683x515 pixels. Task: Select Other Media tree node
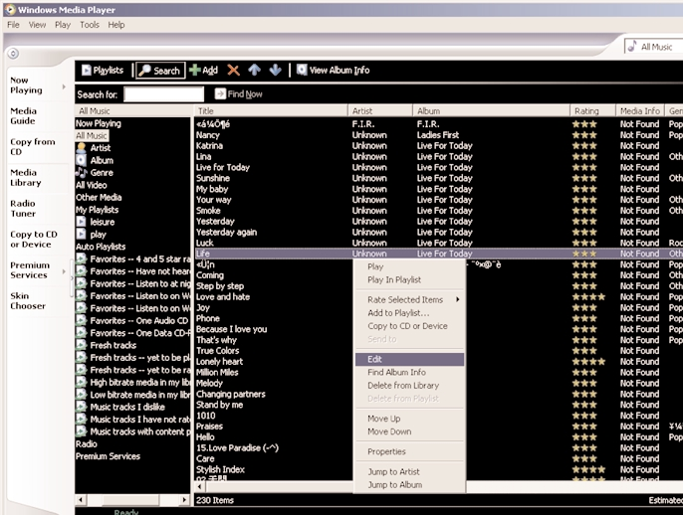pos(99,197)
